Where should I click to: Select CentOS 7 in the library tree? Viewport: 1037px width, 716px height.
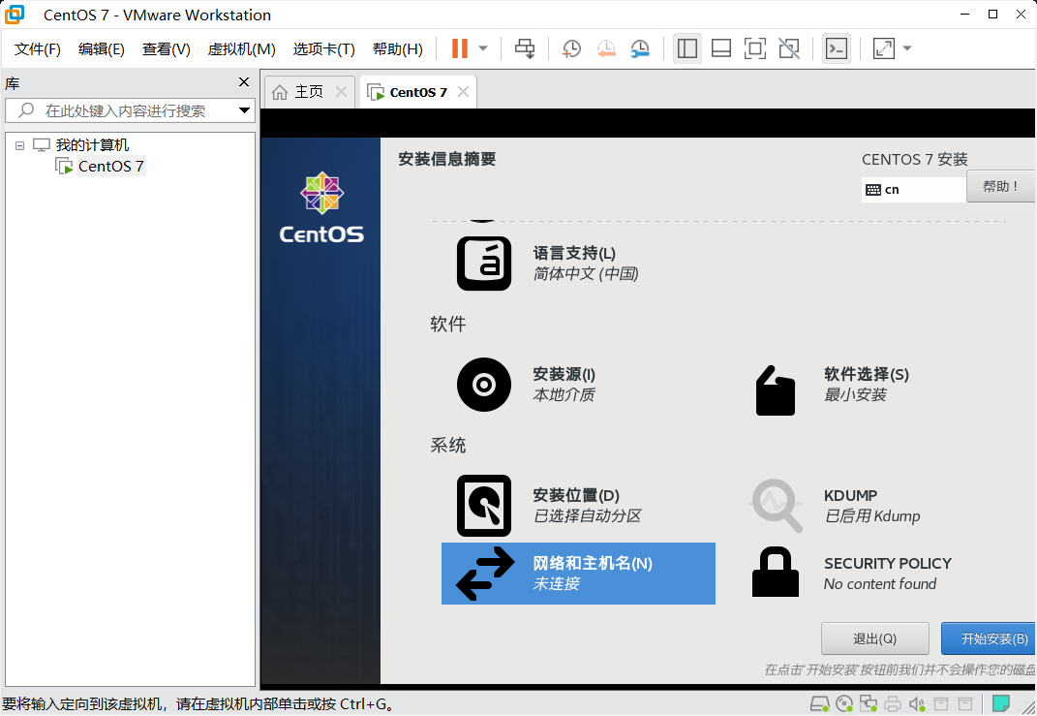tap(111, 166)
